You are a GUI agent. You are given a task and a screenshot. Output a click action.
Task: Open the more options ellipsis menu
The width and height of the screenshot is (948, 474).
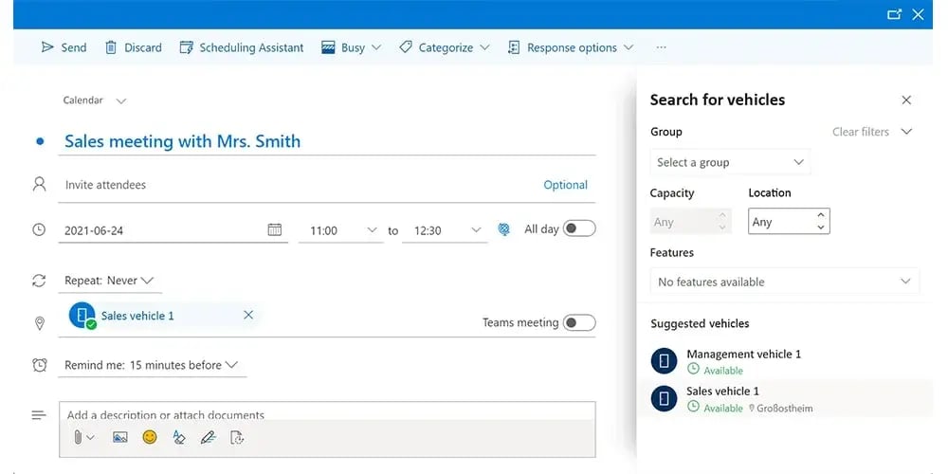tap(661, 47)
